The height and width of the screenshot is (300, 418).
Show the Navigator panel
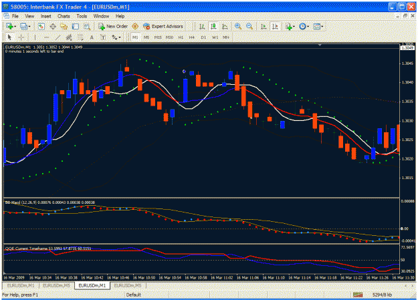[64, 26]
